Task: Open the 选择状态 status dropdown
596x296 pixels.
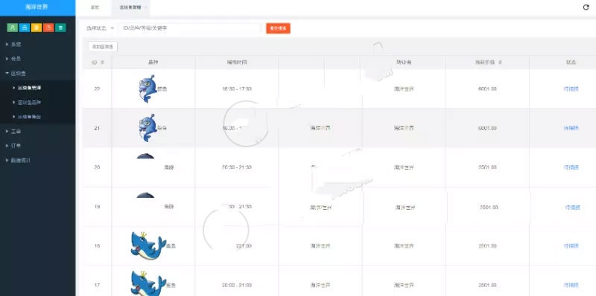Action: point(100,28)
